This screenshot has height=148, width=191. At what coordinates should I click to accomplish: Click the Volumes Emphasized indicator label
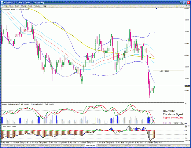point(15,104)
